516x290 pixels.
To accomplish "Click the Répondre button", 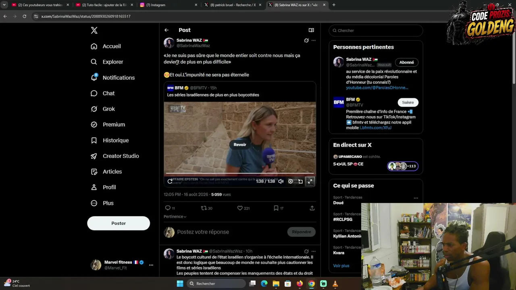I will tap(302, 232).
